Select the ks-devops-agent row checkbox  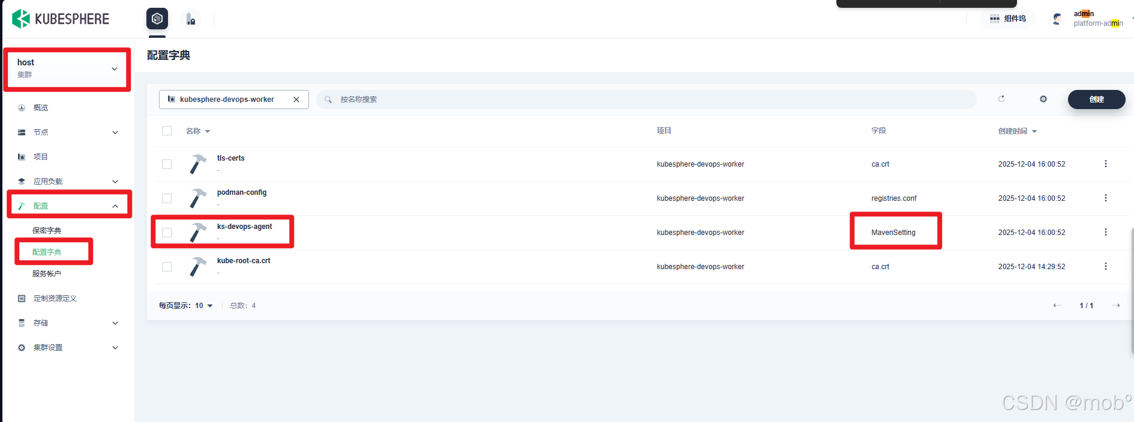click(167, 233)
